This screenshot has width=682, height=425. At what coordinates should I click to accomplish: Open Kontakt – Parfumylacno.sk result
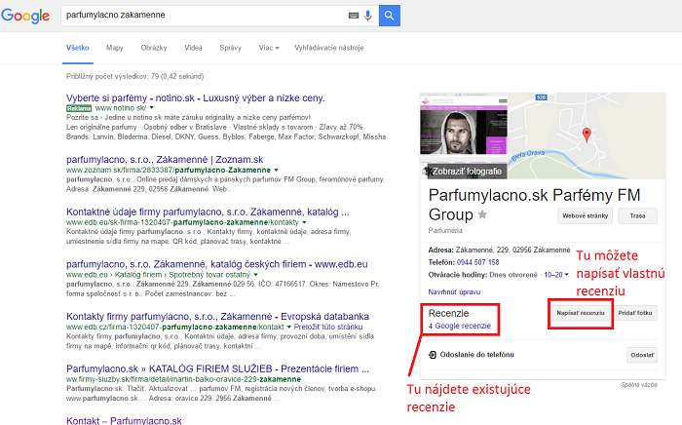coord(124,420)
